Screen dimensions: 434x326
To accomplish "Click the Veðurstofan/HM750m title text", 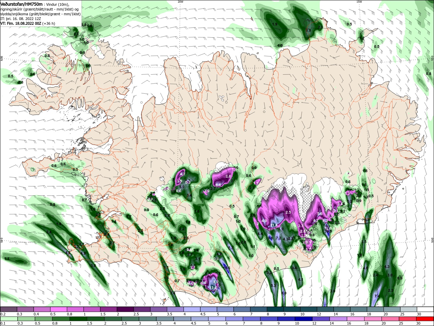I will click(21, 4).
